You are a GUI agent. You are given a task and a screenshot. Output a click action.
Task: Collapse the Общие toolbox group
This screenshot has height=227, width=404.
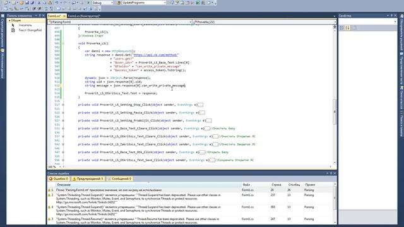click(x=9, y=20)
